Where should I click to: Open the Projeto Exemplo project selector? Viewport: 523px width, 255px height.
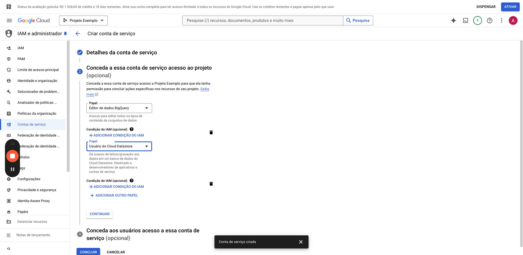[x=83, y=20]
